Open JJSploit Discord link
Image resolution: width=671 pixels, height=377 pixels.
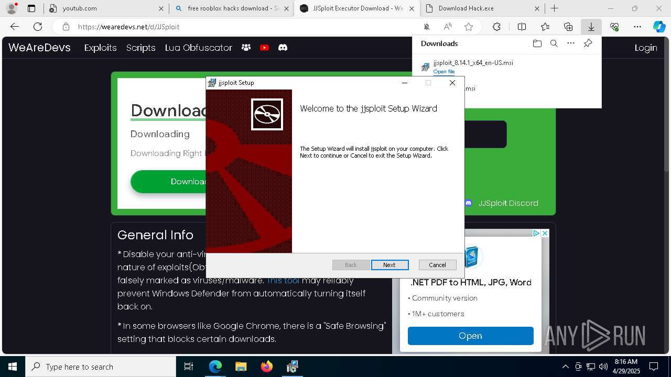[x=502, y=203]
